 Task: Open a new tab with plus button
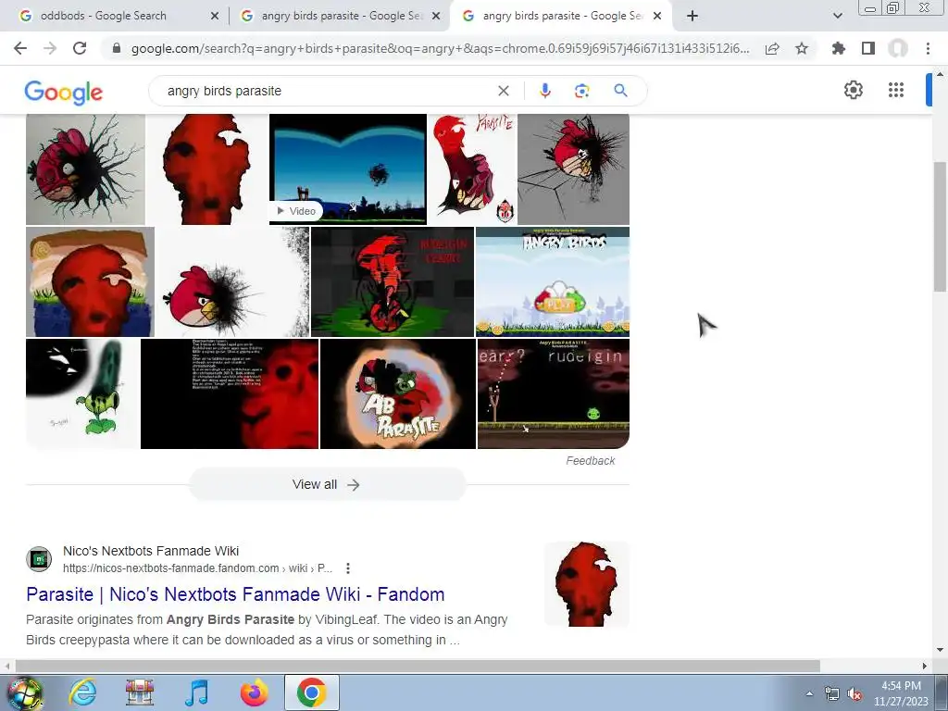pos(692,16)
